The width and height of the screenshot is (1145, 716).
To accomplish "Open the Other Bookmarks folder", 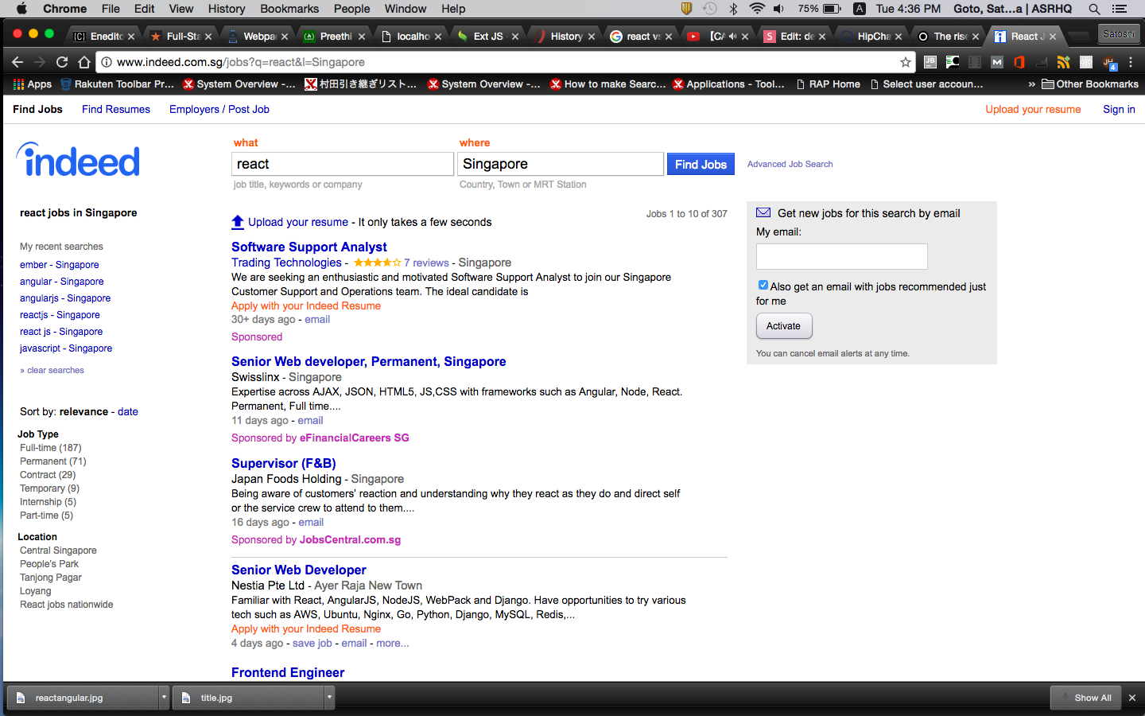I will coord(1090,84).
